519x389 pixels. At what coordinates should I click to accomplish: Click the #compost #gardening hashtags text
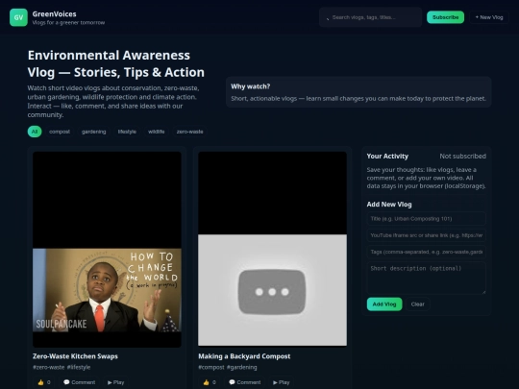pos(228,367)
